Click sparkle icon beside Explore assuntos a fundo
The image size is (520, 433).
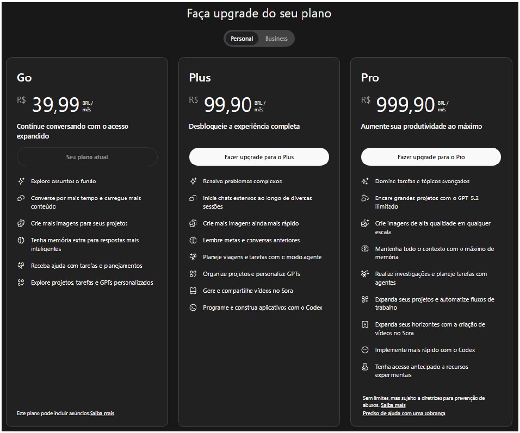coord(21,181)
